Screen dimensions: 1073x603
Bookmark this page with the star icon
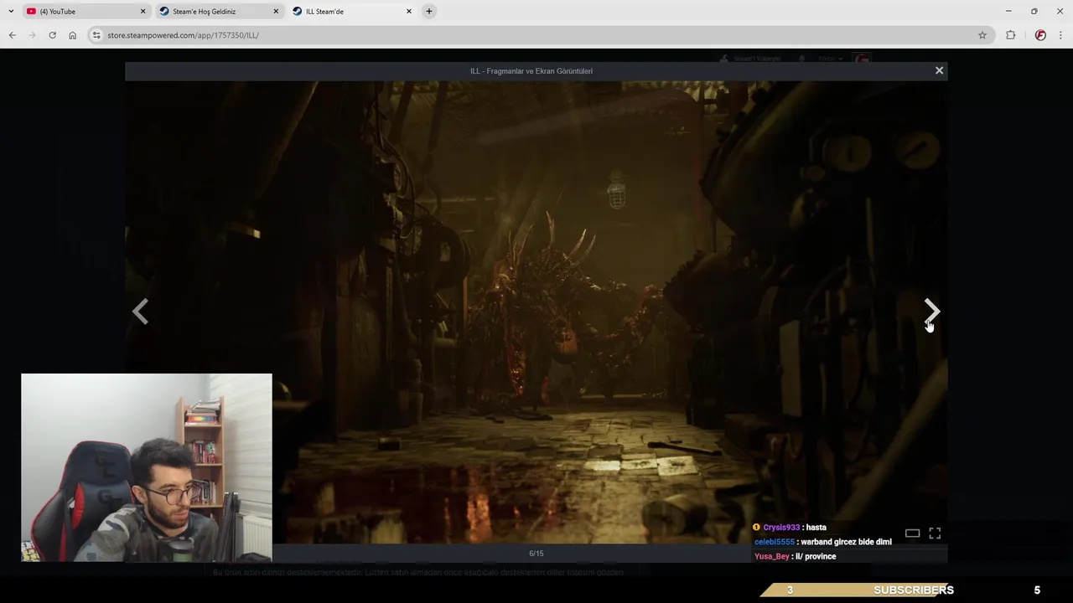982,35
